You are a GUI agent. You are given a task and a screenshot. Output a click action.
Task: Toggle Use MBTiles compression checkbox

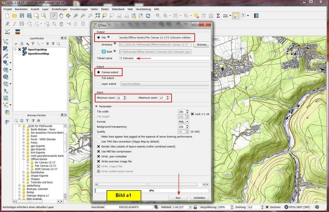pos(98,151)
